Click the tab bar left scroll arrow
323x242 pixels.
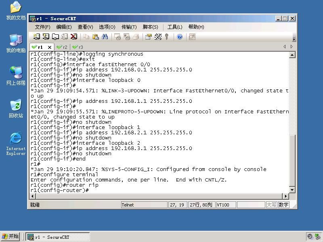pyautogui.click(x=285, y=47)
